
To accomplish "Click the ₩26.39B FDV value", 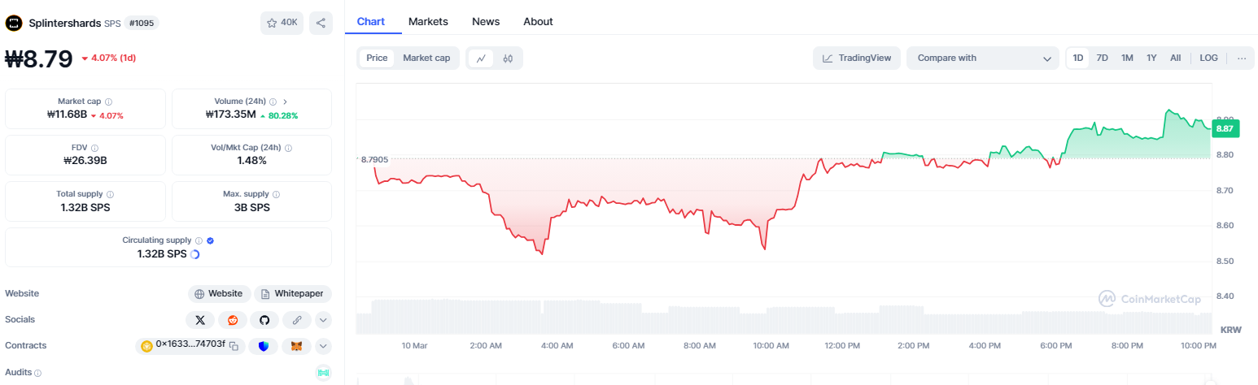I will click(x=85, y=161).
